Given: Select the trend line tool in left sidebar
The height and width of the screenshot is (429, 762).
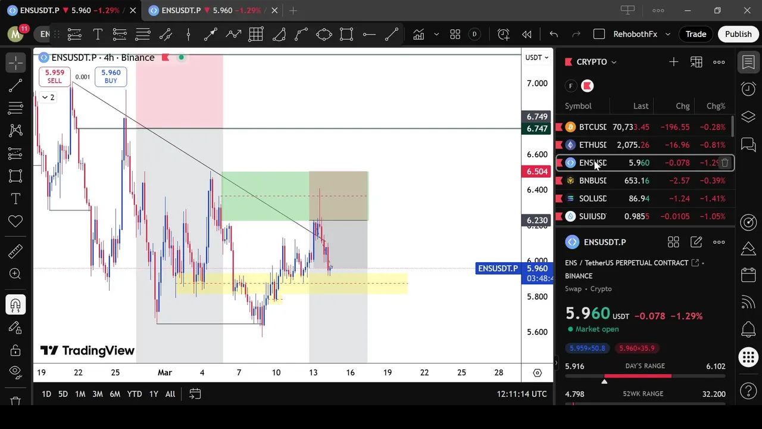Looking at the screenshot, I should (x=15, y=85).
